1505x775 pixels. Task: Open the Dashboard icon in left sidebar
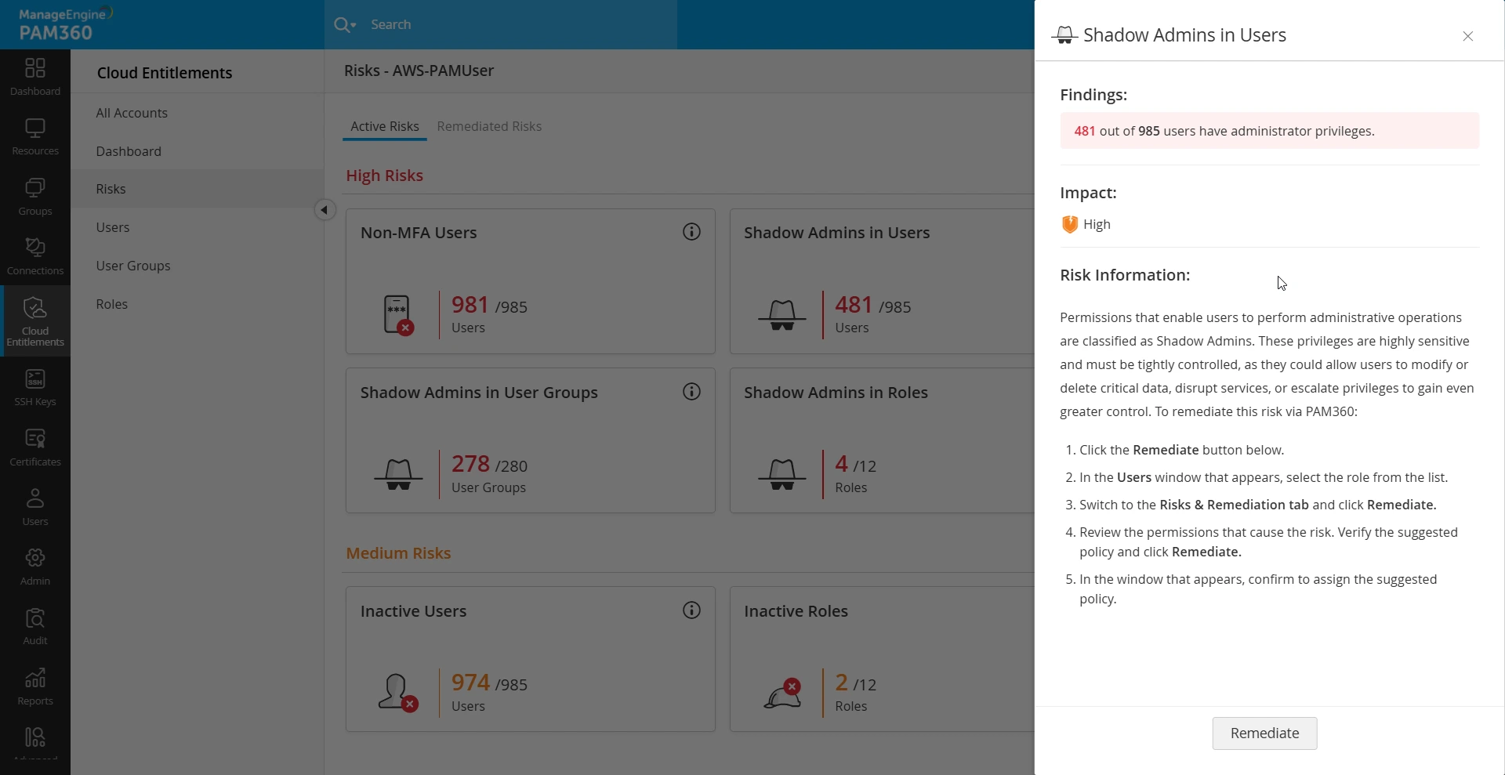point(35,76)
